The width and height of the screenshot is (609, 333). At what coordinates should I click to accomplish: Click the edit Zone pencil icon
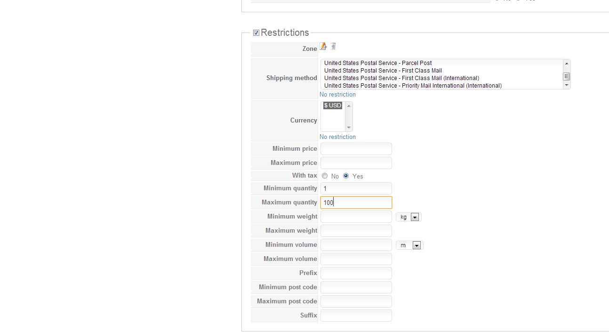click(323, 46)
